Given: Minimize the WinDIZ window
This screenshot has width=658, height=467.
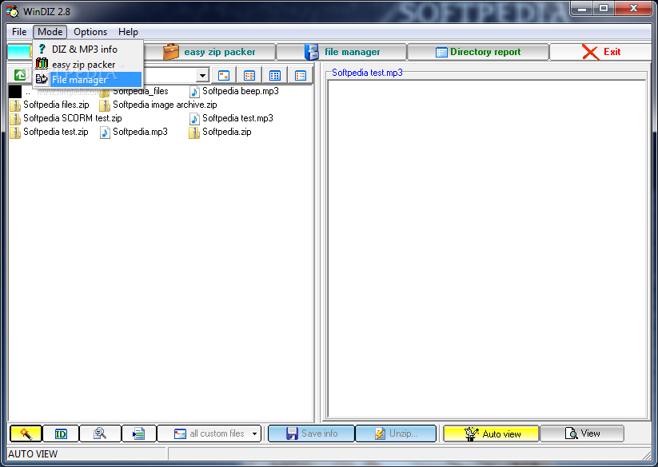Looking at the screenshot, I should [x=581, y=8].
